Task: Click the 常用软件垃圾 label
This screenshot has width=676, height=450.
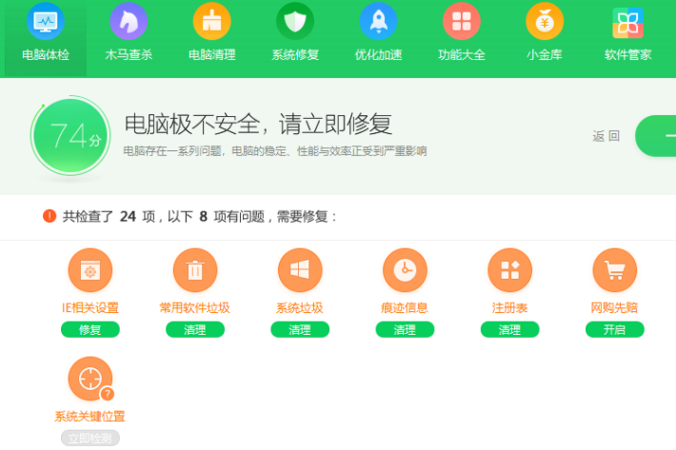Action: pos(195,307)
